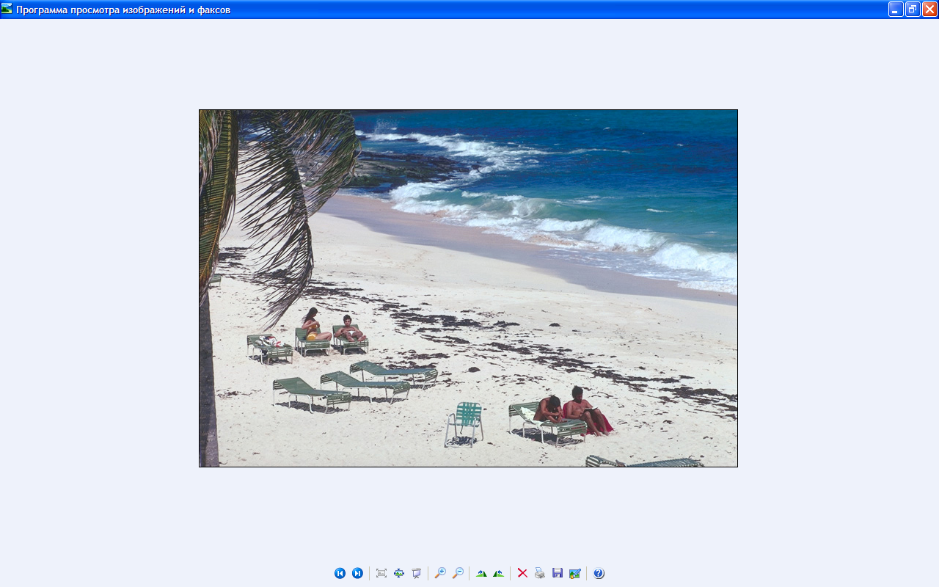Click the zoom in magnifier

pyautogui.click(x=440, y=573)
